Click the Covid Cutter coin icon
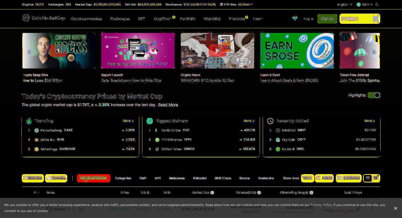This screenshot has width=402, height=218. pyautogui.click(x=157, y=130)
